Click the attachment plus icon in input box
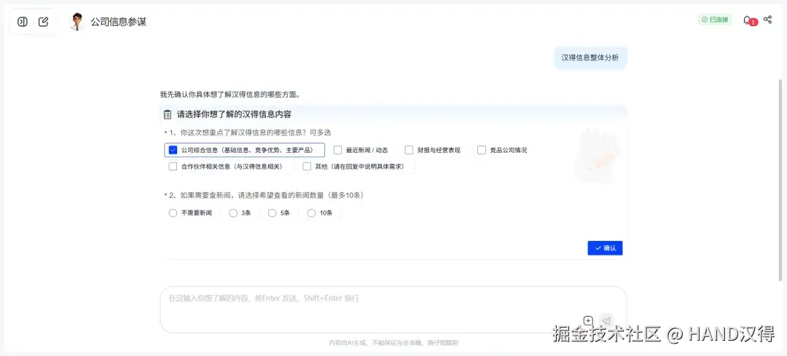The image size is (787, 356). [x=588, y=321]
